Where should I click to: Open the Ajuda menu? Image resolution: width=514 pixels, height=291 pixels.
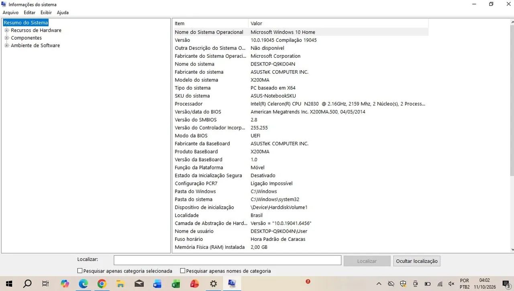click(x=63, y=12)
